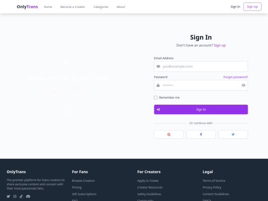The image size is (268, 201).
Task: Follow the 'Sign up' link under heading
Action: (x=220, y=45)
